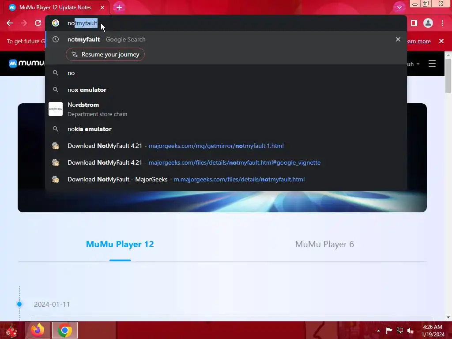
Task: Open the Chrome three-dot menu
Action: tap(442, 23)
